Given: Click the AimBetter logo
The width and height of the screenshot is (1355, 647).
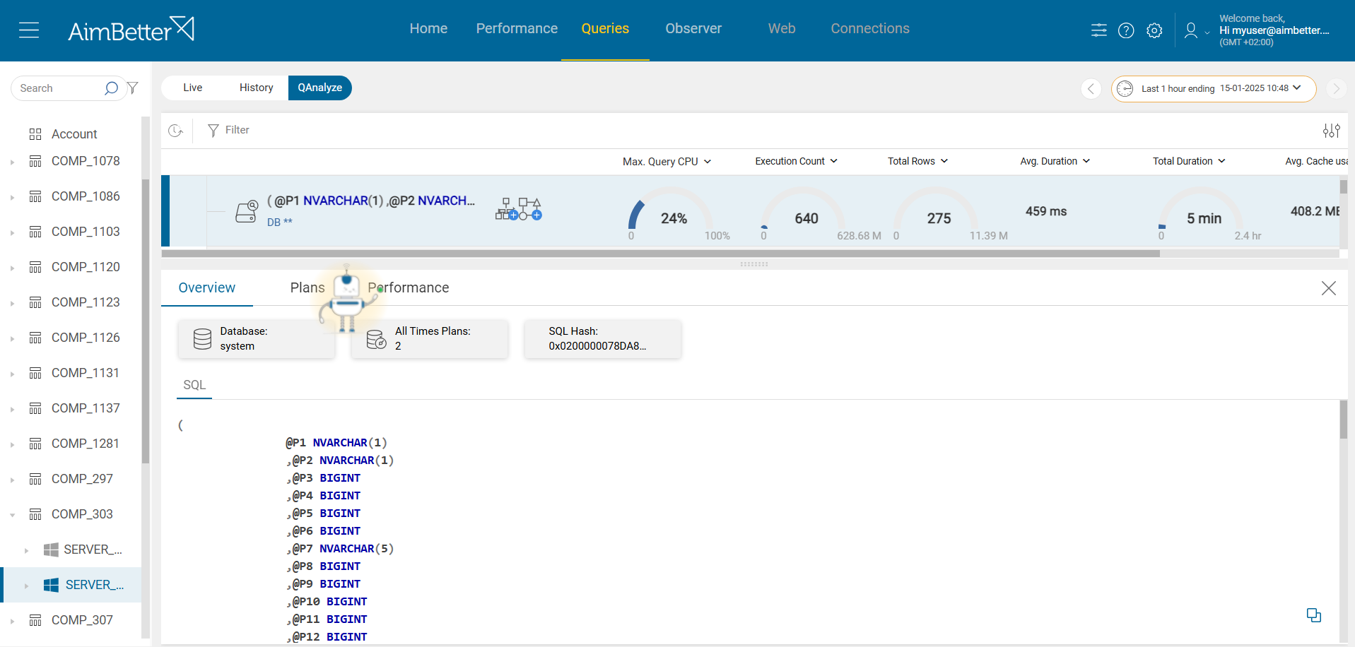Looking at the screenshot, I should pos(131,30).
